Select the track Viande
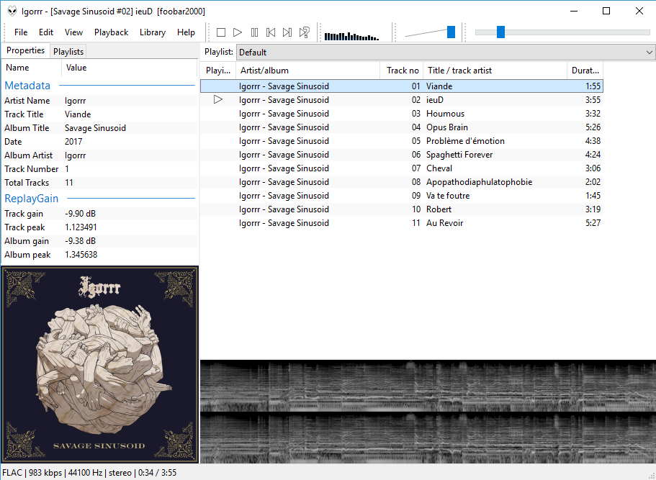Screen dimensions: 656x480 (402, 86)
